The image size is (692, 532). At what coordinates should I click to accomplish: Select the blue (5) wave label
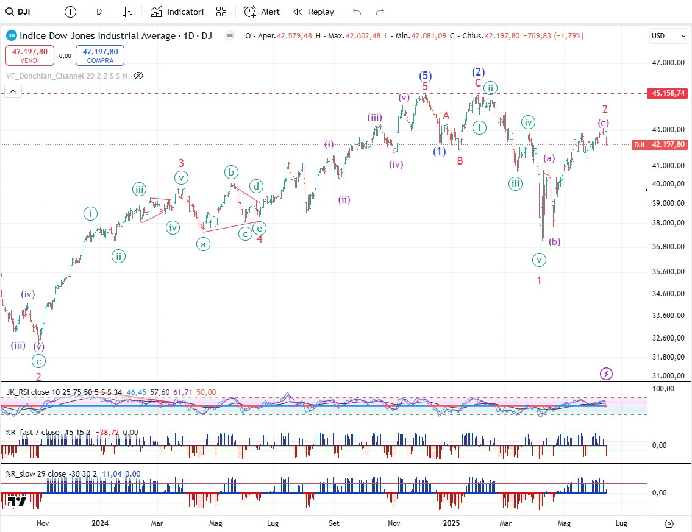tap(426, 76)
